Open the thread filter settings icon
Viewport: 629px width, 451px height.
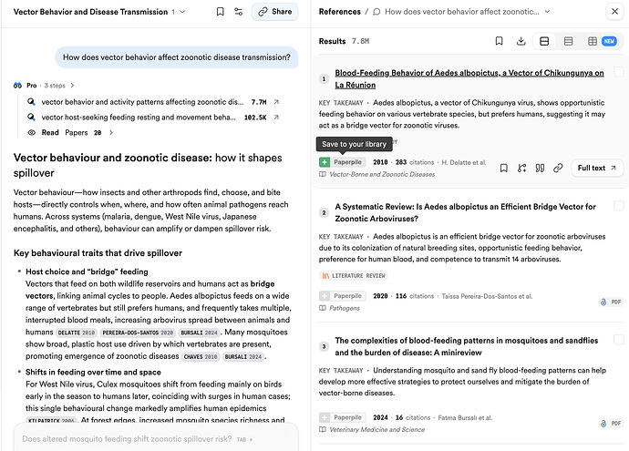pos(238,12)
